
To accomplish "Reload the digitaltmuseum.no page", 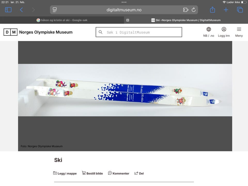I will (x=193, y=10).
